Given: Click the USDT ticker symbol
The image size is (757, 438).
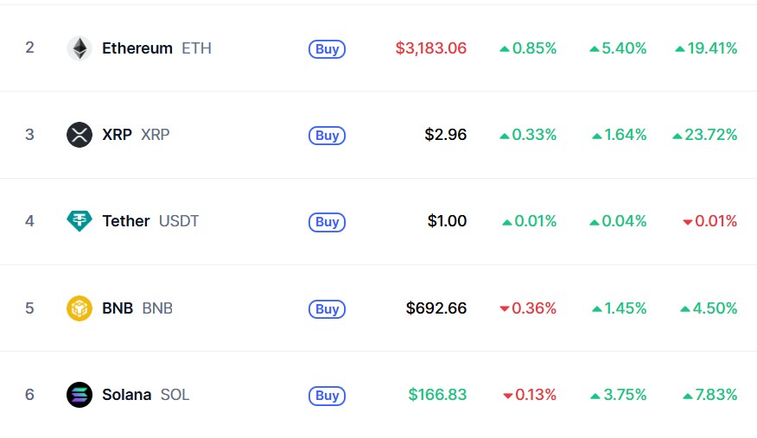Looking at the screenshot, I should [x=179, y=221].
